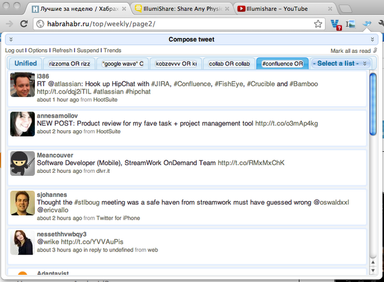Click the browser back arrow

[10, 24]
